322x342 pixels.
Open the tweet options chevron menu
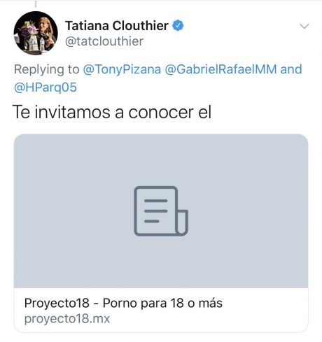pos(304,26)
